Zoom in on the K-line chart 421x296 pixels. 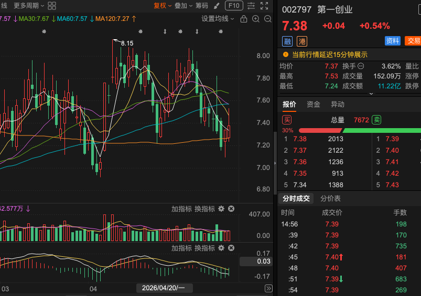tap(256, 19)
